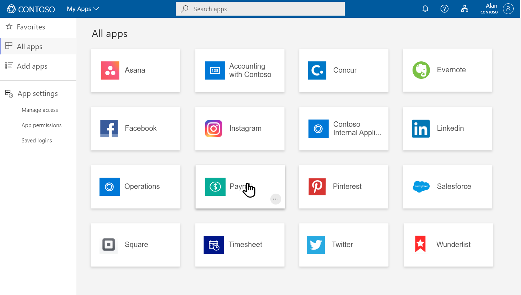Image resolution: width=521 pixels, height=295 pixels.
Task: Open the Square app icon
Action: pos(109,245)
